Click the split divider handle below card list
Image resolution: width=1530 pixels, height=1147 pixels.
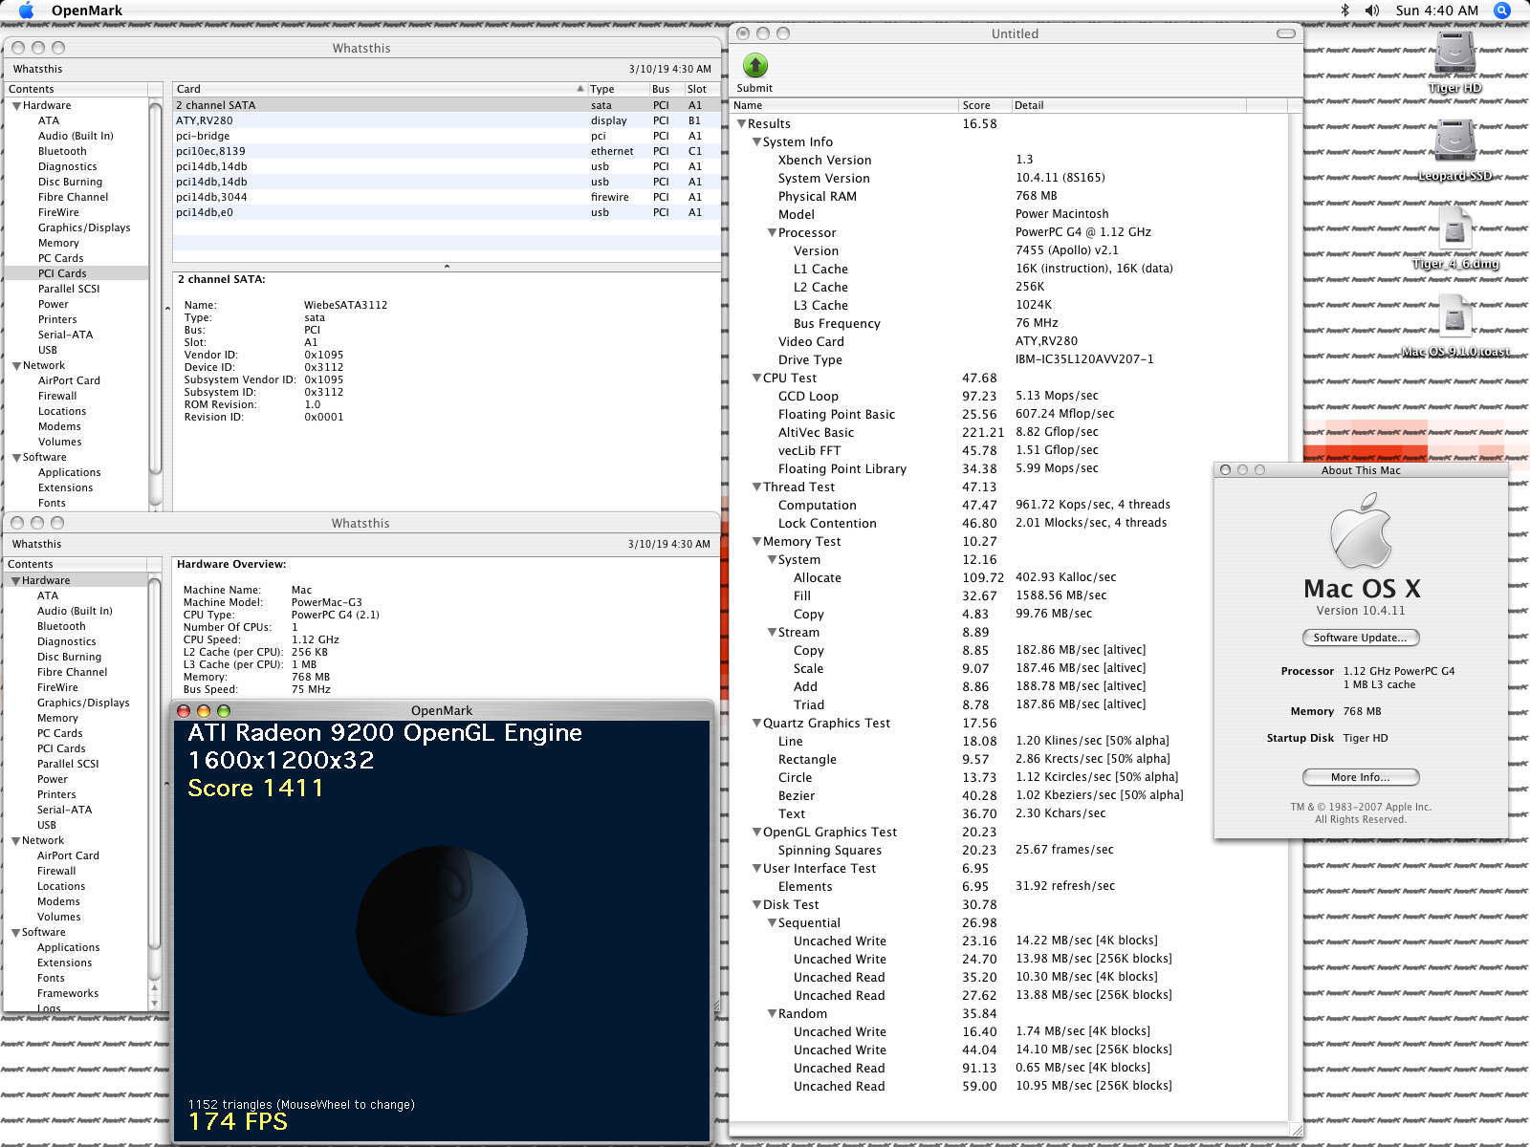(x=447, y=267)
